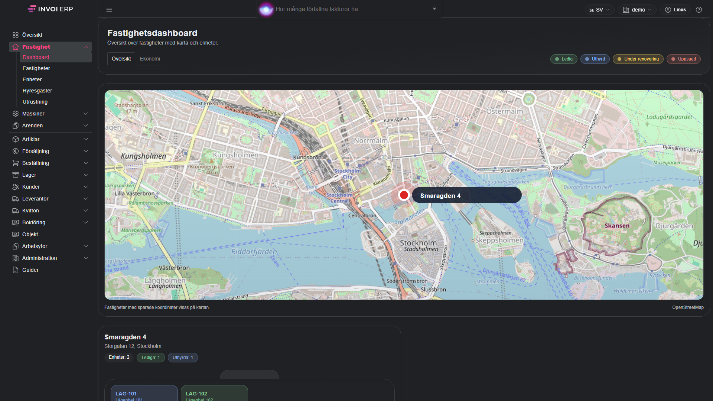Expand the Lager menu chevron
The width and height of the screenshot is (713, 401).
tap(86, 175)
